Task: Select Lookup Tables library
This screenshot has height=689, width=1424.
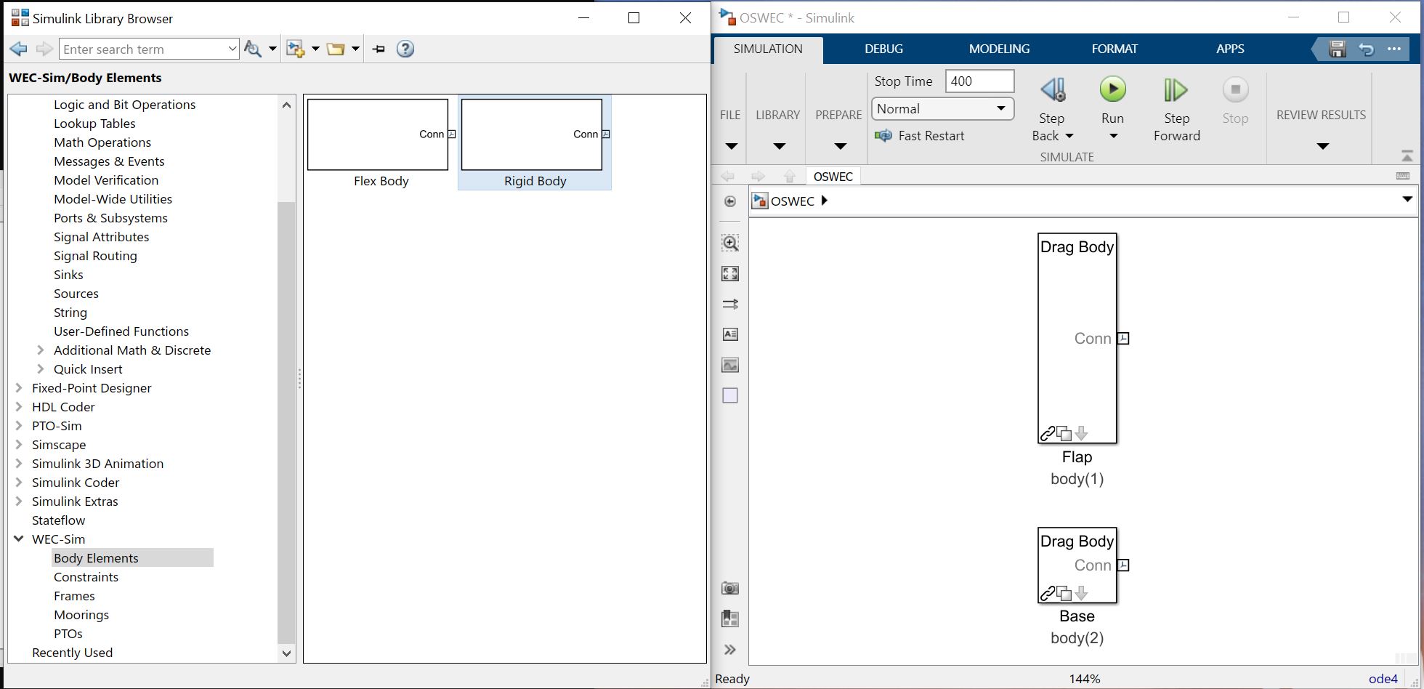Action: pyautogui.click(x=94, y=124)
